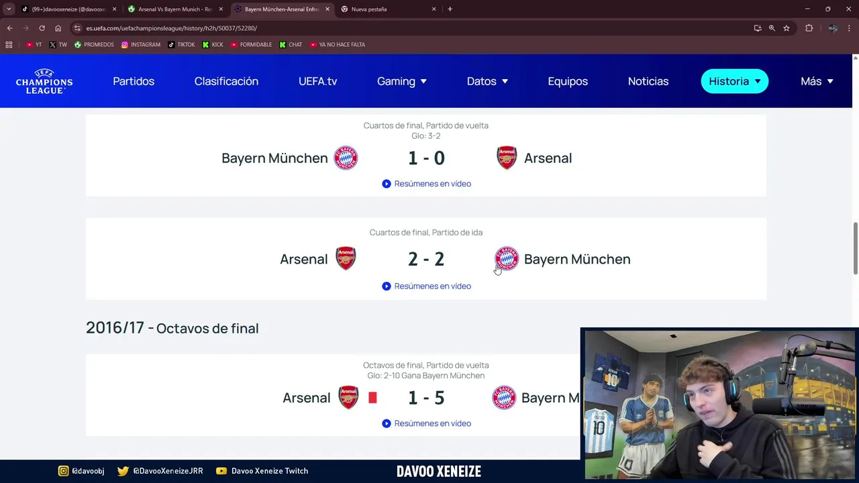Image resolution: width=859 pixels, height=483 pixels.
Task: Open the Instagram bookmark
Action: point(141,45)
